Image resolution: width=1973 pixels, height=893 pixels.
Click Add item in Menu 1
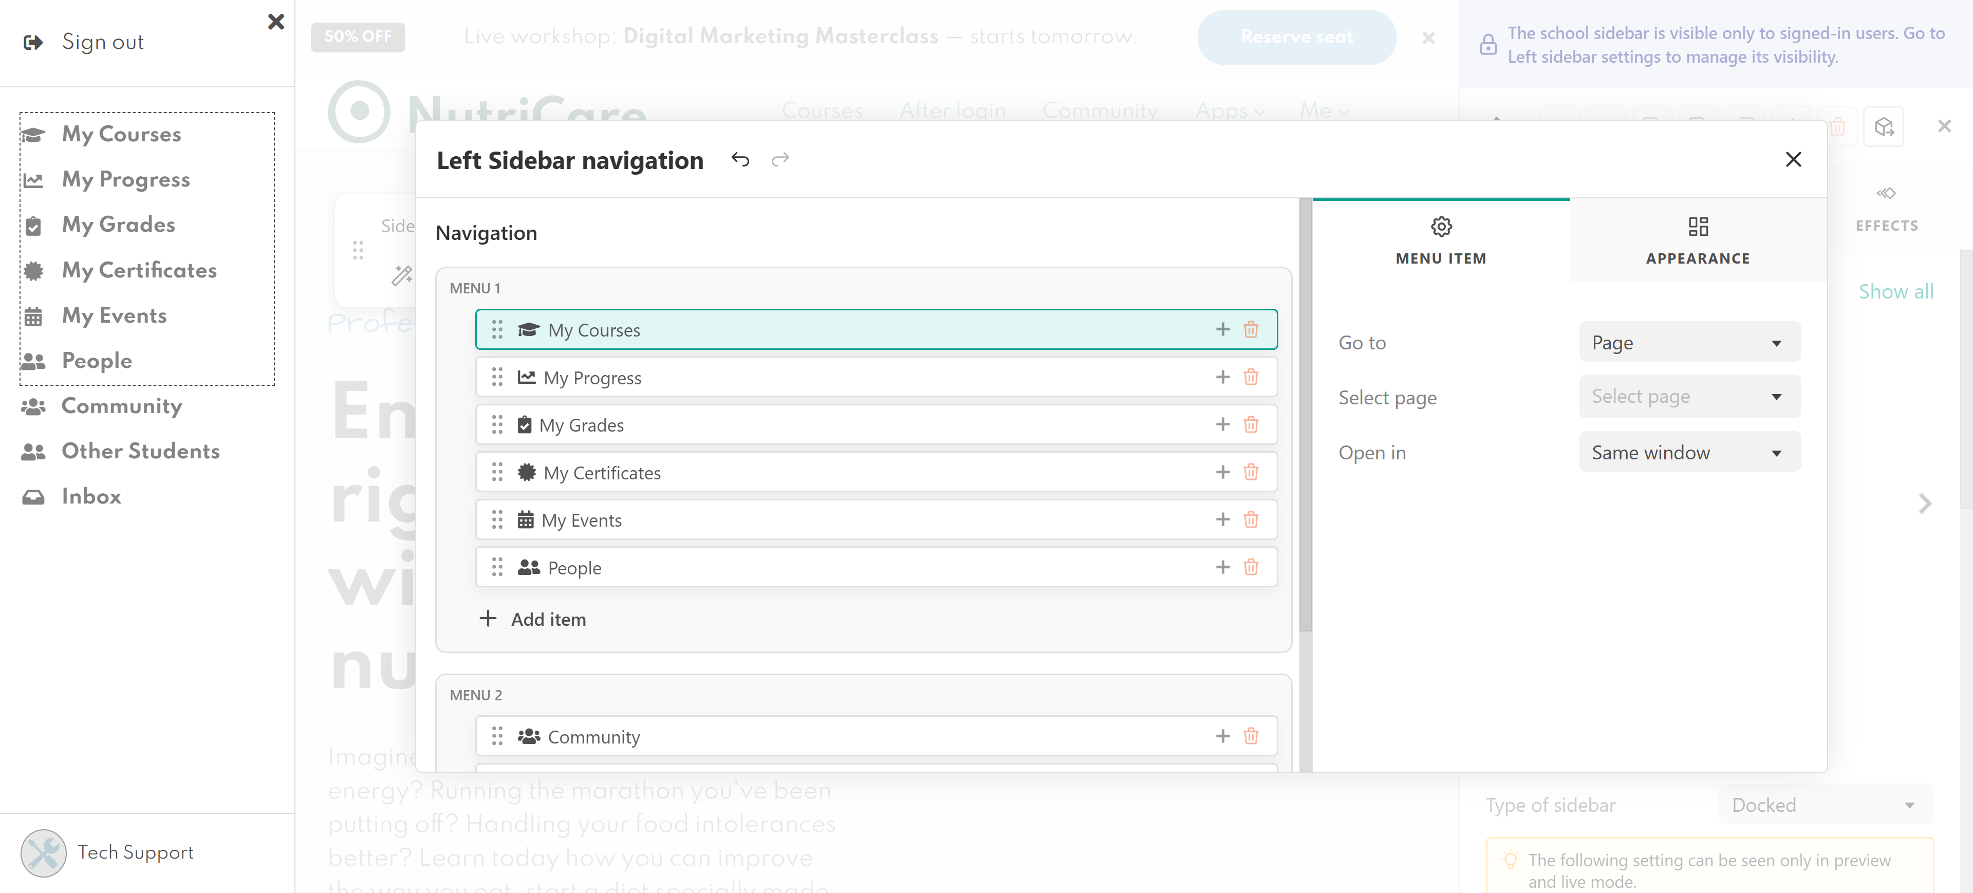pos(533,619)
